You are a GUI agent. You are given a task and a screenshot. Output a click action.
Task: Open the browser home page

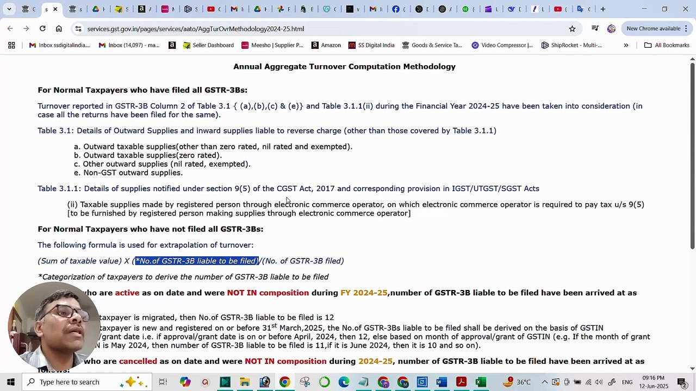coord(59,28)
